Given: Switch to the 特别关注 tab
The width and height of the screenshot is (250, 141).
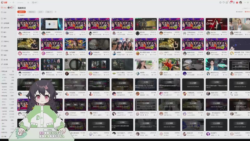Looking at the screenshot, I should pyautogui.click(x=32, y=12).
